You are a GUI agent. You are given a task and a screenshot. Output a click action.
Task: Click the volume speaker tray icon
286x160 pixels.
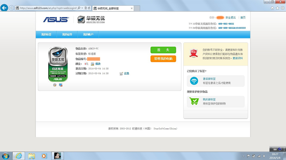(264, 156)
